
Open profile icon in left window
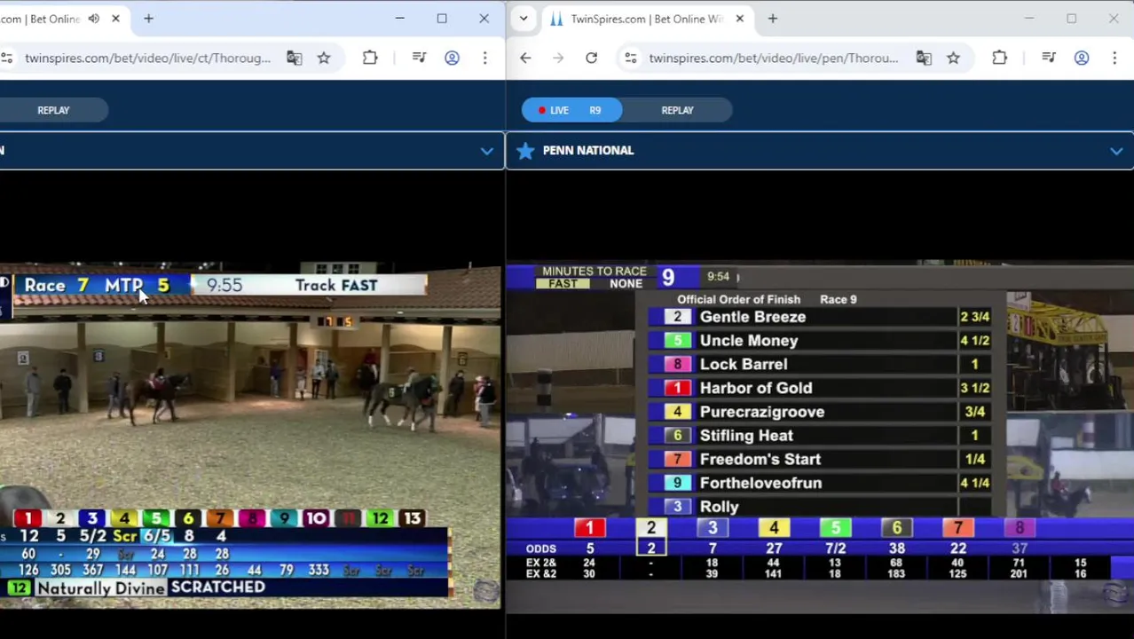(452, 58)
